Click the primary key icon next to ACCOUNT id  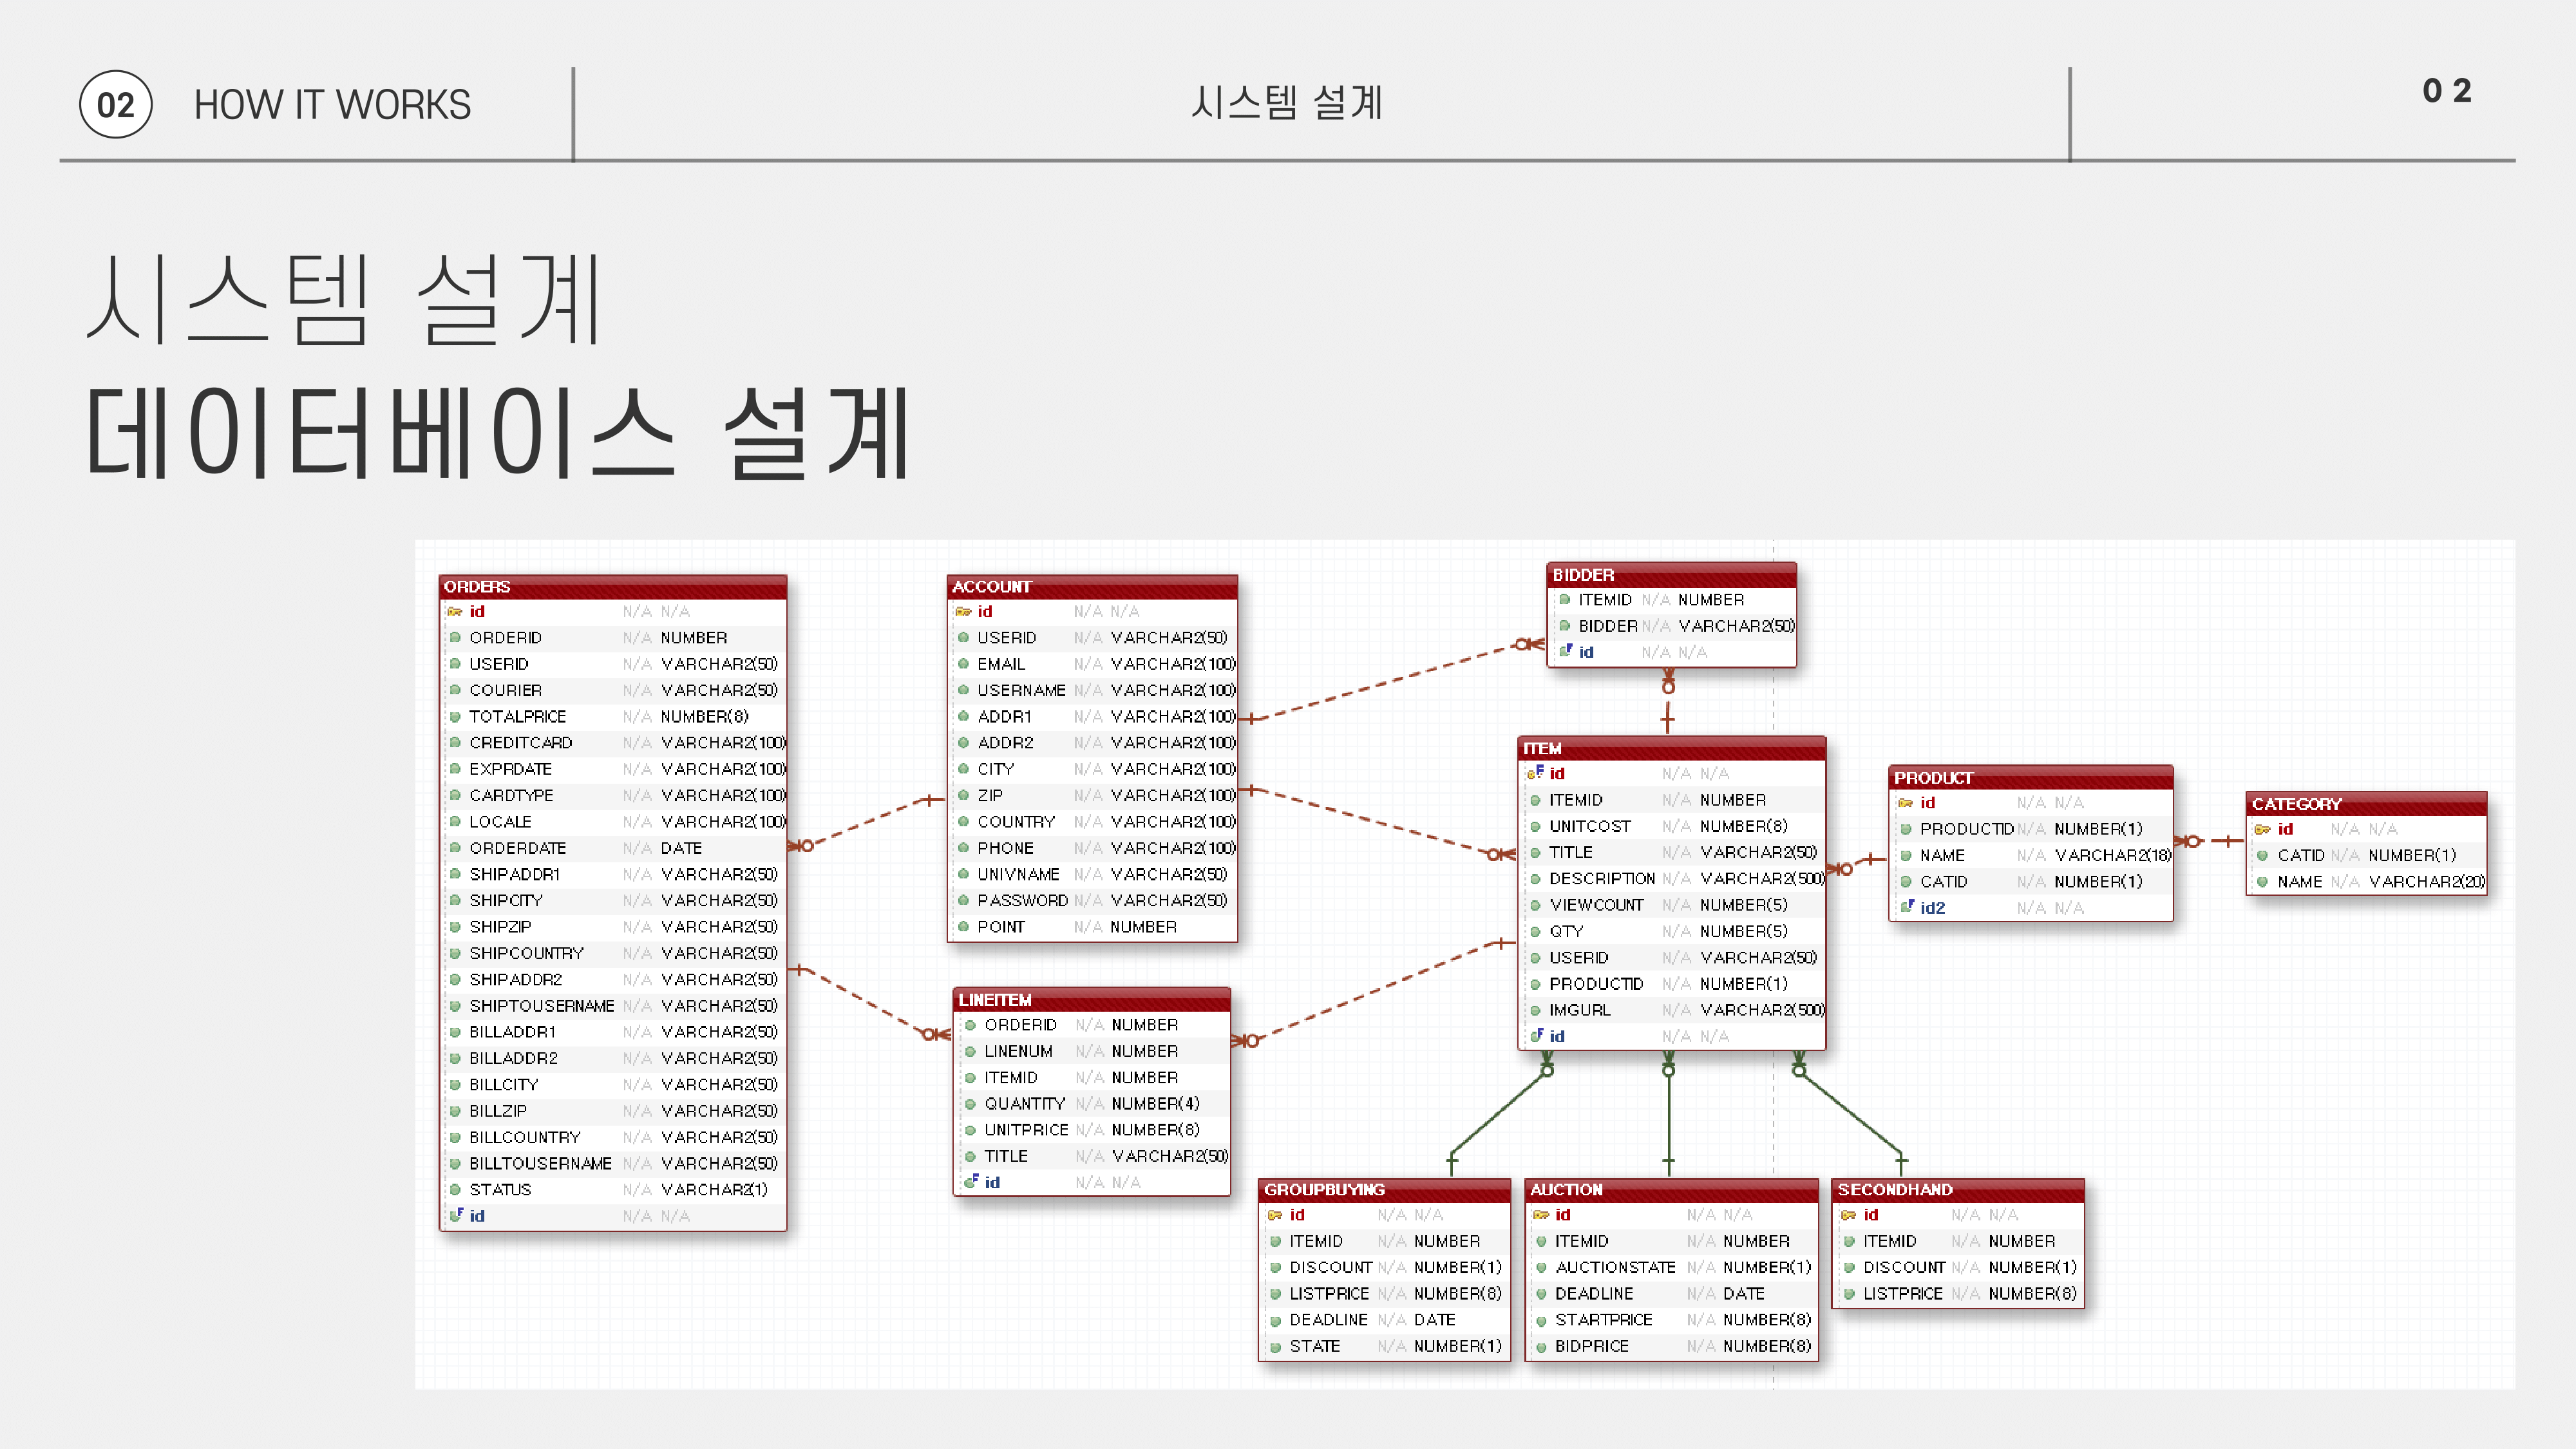pos(963,611)
